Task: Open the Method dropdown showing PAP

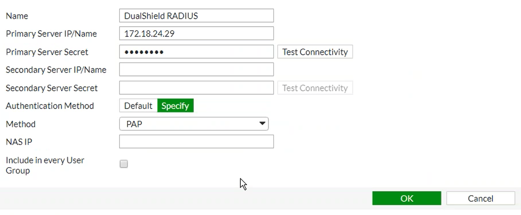Action: 194,124
